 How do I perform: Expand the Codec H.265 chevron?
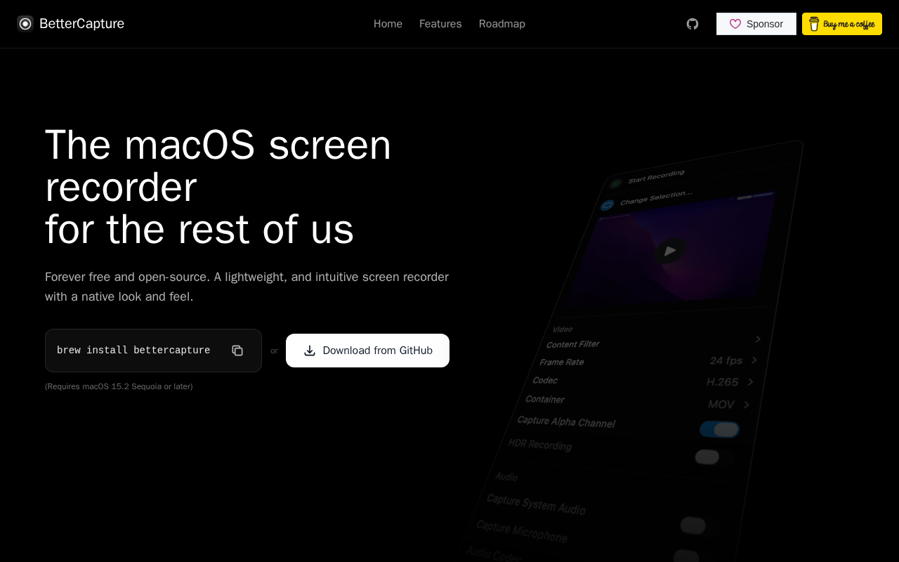750,382
